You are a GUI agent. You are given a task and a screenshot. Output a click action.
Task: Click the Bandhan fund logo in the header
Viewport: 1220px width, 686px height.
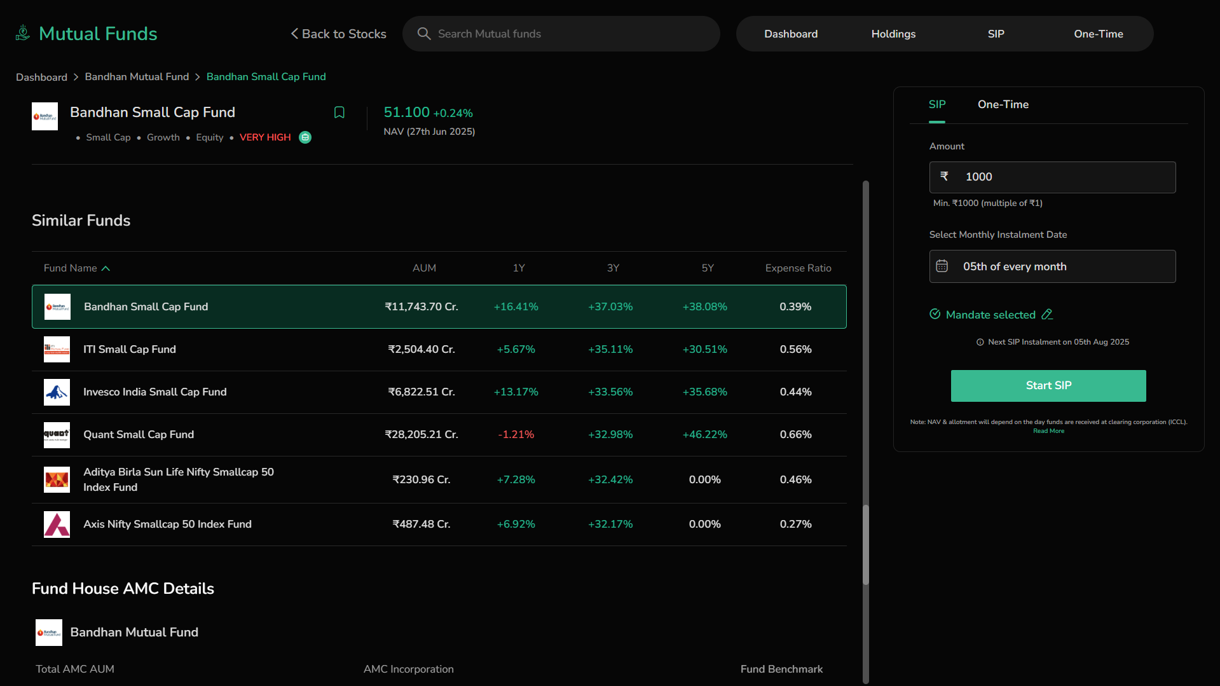coord(45,116)
